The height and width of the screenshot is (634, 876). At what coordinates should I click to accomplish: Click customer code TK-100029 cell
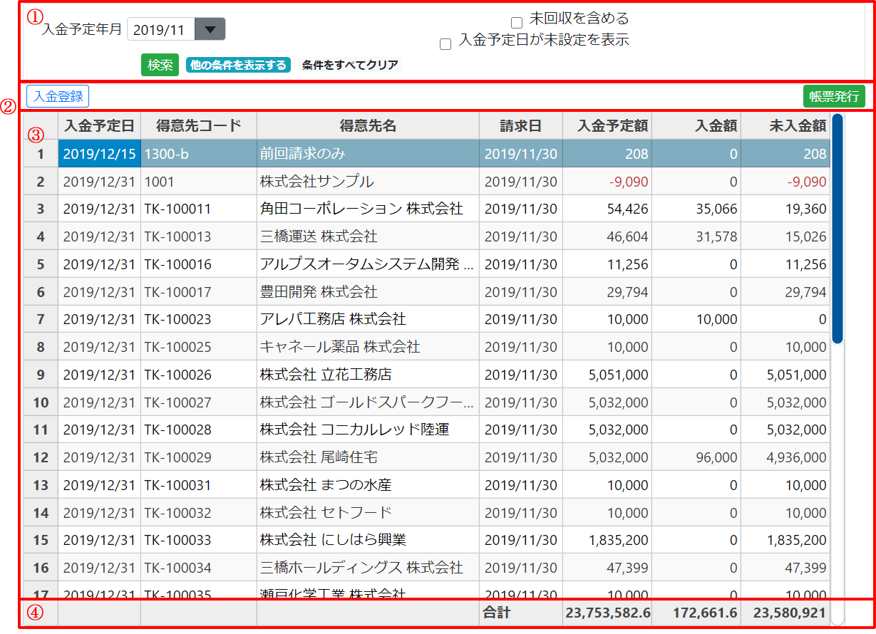(x=178, y=457)
